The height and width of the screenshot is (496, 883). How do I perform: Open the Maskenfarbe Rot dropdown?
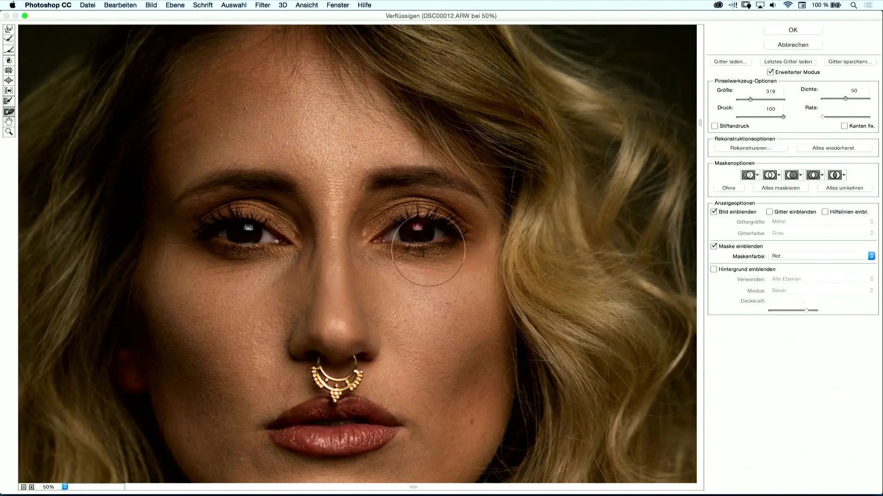[822, 256]
